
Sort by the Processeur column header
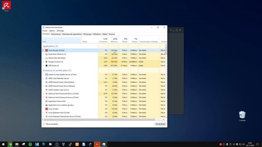coord(103,40)
